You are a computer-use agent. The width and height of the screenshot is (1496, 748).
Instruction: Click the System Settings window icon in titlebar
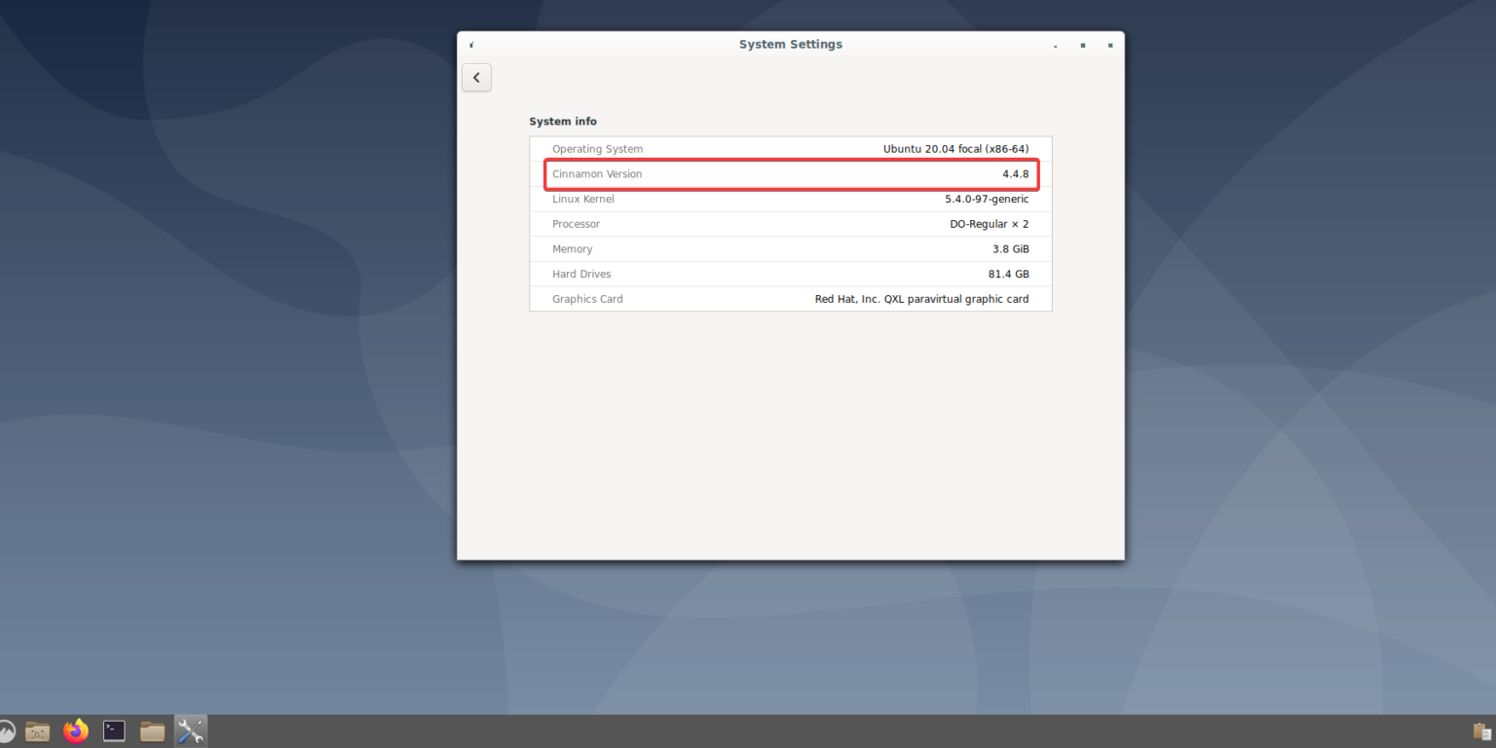pyautogui.click(x=470, y=44)
